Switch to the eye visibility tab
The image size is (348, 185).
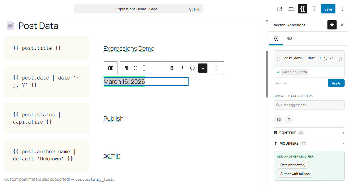(290, 38)
